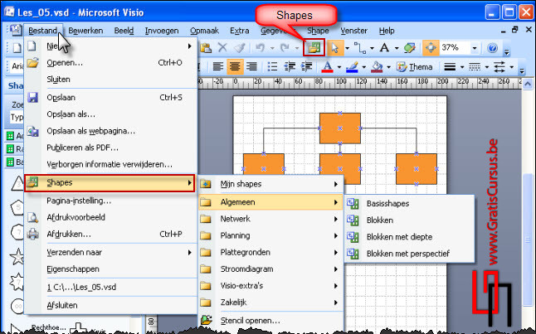The width and height of the screenshot is (536, 334).
Task: Align text right
Action: coord(251,66)
